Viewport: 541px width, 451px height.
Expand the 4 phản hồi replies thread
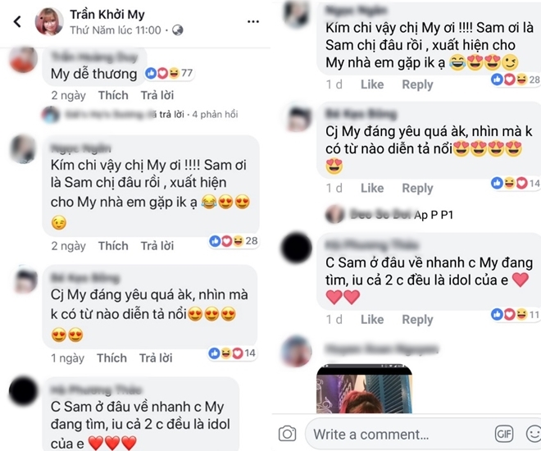point(215,114)
